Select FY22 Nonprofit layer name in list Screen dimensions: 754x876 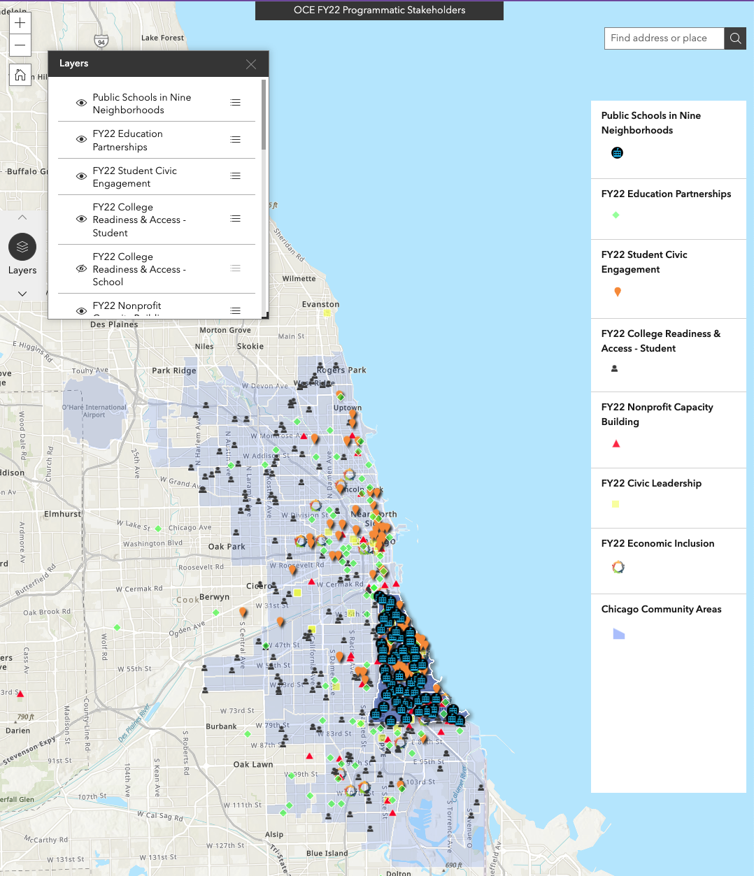[x=127, y=306]
